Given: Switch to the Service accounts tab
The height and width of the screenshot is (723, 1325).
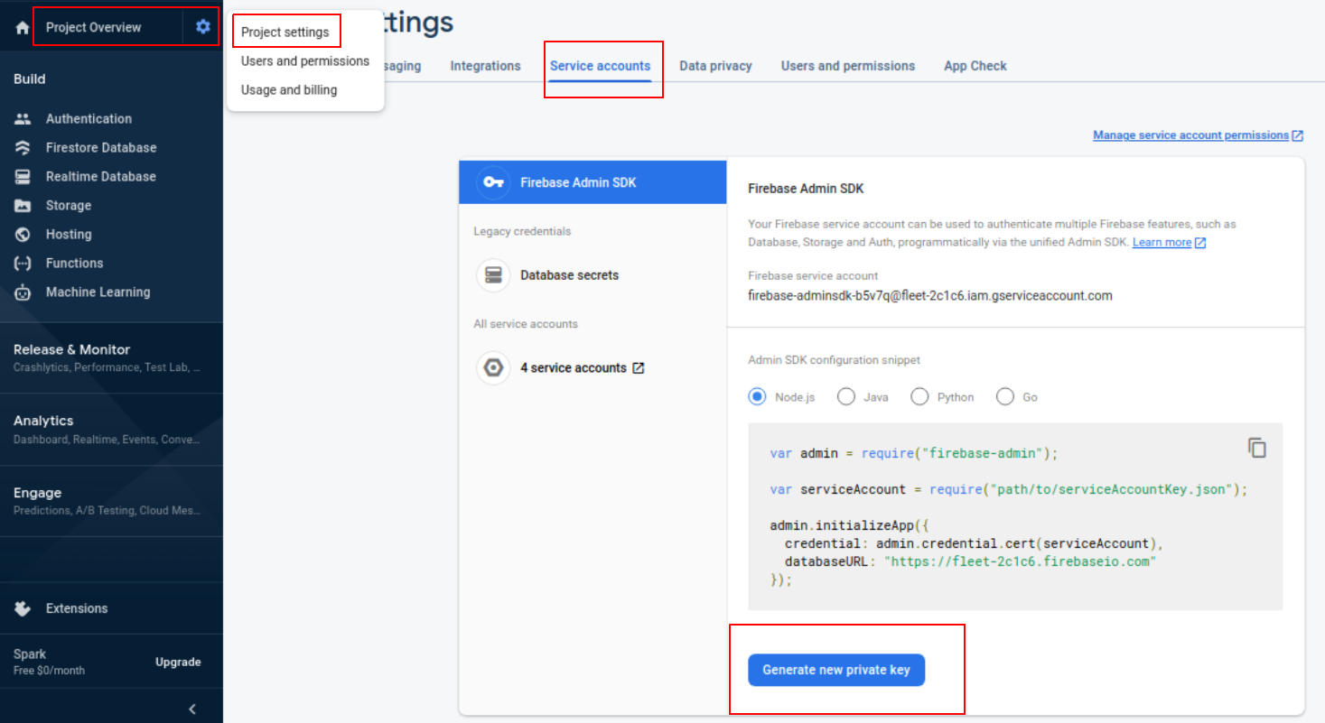Looking at the screenshot, I should click(601, 66).
